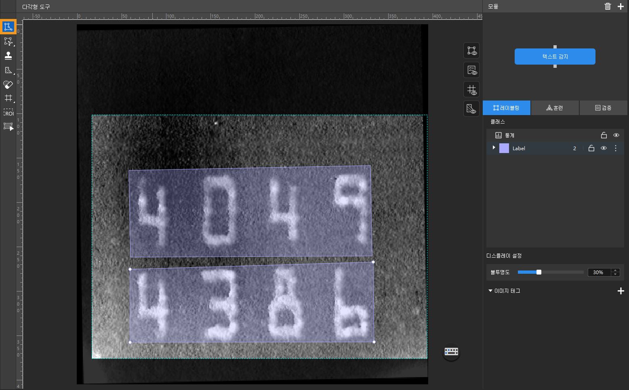The height and width of the screenshot is (390, 629).
Task: Toggle visibility of the Label class
Action: (x=604, y=148)
